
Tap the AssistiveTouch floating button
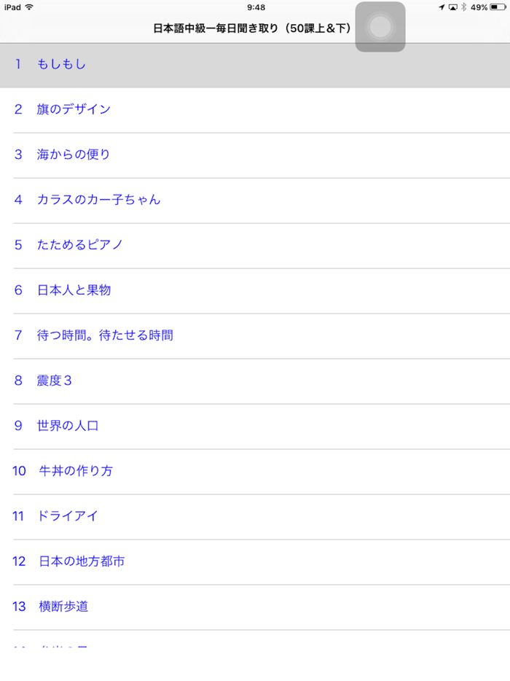tap(380, 27)
